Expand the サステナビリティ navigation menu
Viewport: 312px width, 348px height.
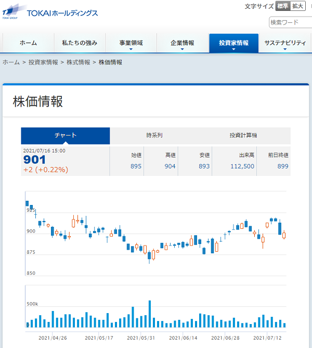[285, 43]
